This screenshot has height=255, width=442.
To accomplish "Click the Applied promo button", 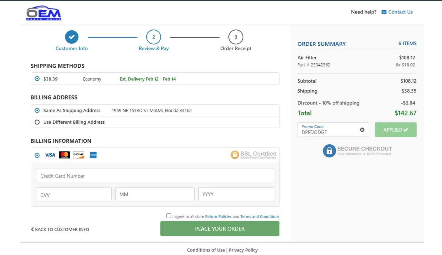I will [395, 130].
